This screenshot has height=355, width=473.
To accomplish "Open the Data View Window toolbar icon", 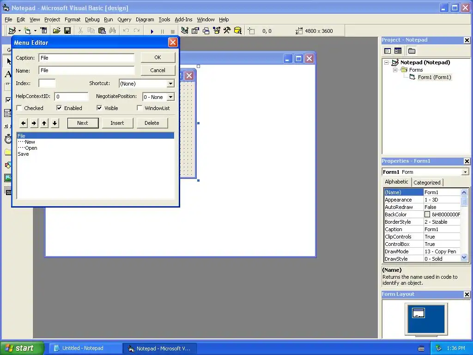I will click(238, 31).
